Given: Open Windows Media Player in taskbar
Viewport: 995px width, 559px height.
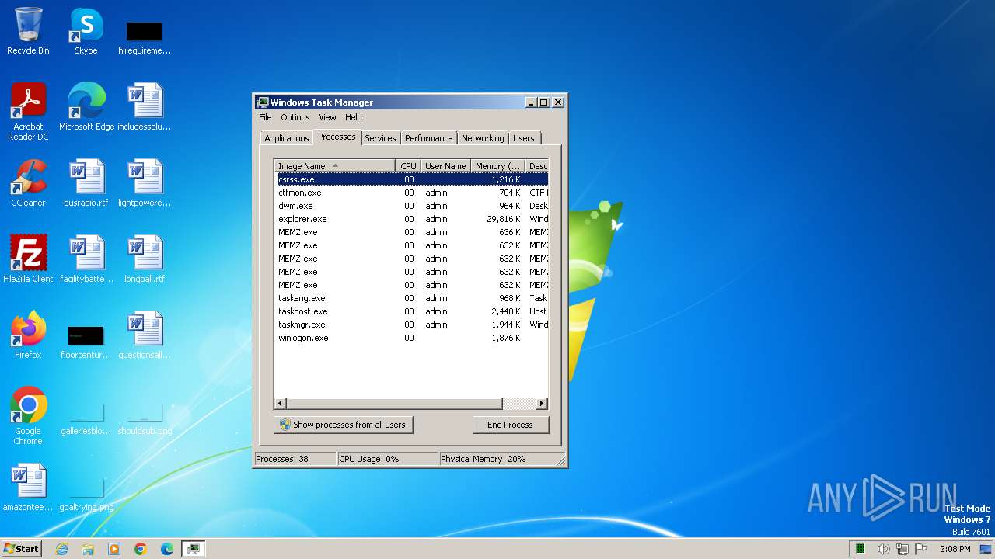Looking at the screenshot, I should pos(114,549).
